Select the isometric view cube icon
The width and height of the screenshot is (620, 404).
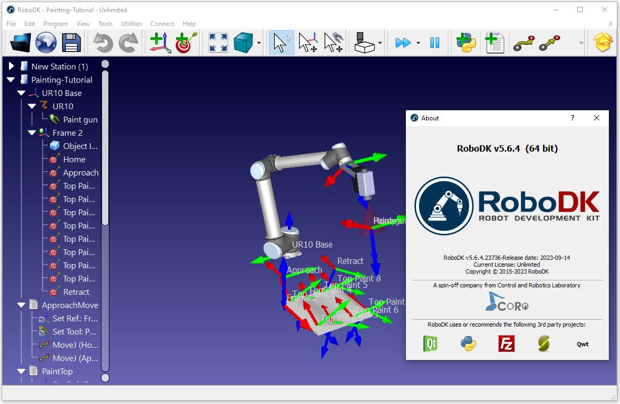pyautogui.click(x=243, y=42)
